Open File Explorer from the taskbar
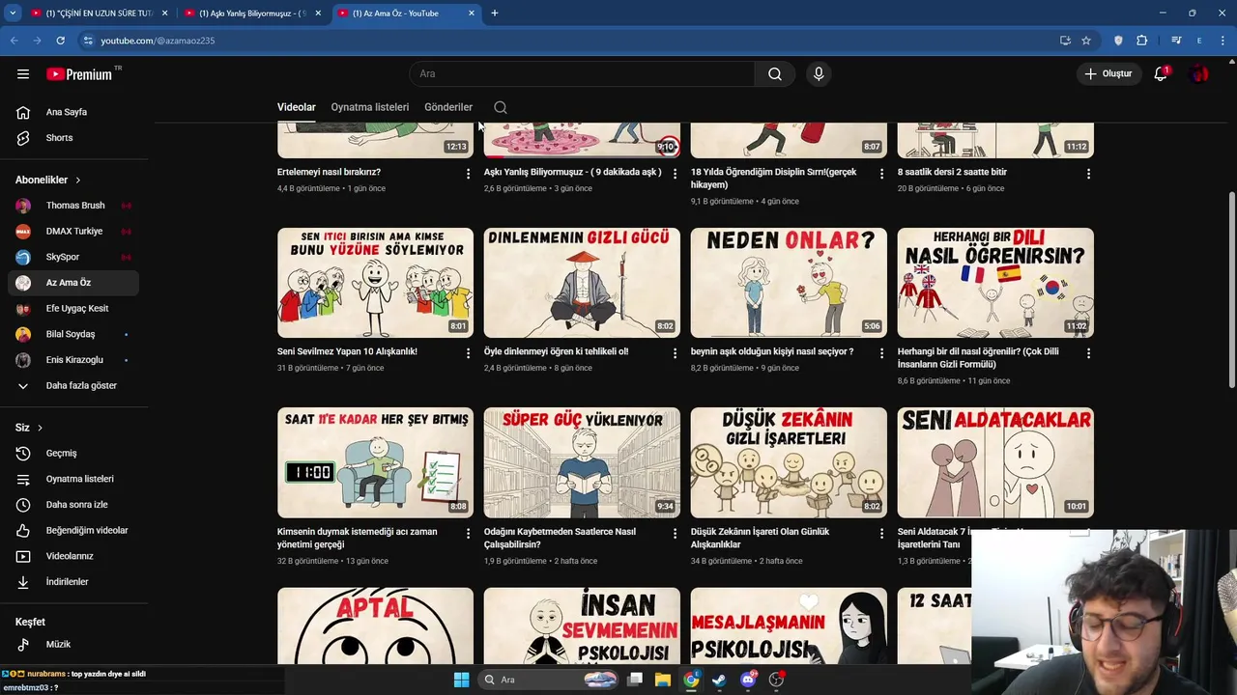Viewport: 1237px width, 695px height. pyautogui.click(x=663, y=680)
